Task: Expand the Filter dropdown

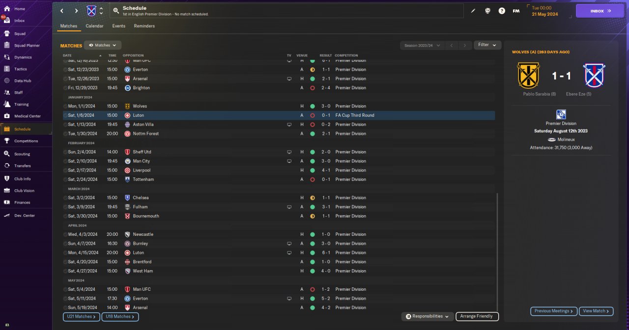Action: pyautogui.click(x=487, y=45)
